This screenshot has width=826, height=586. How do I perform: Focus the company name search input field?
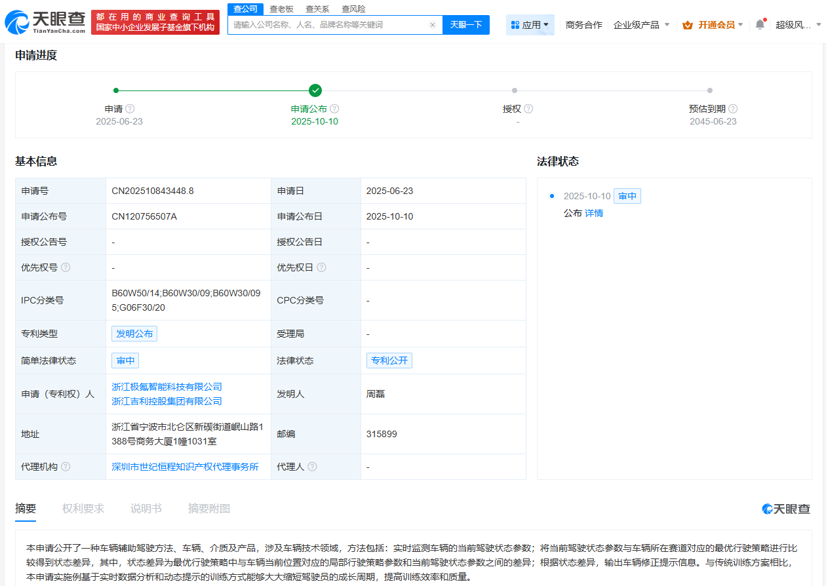(328, 25)
